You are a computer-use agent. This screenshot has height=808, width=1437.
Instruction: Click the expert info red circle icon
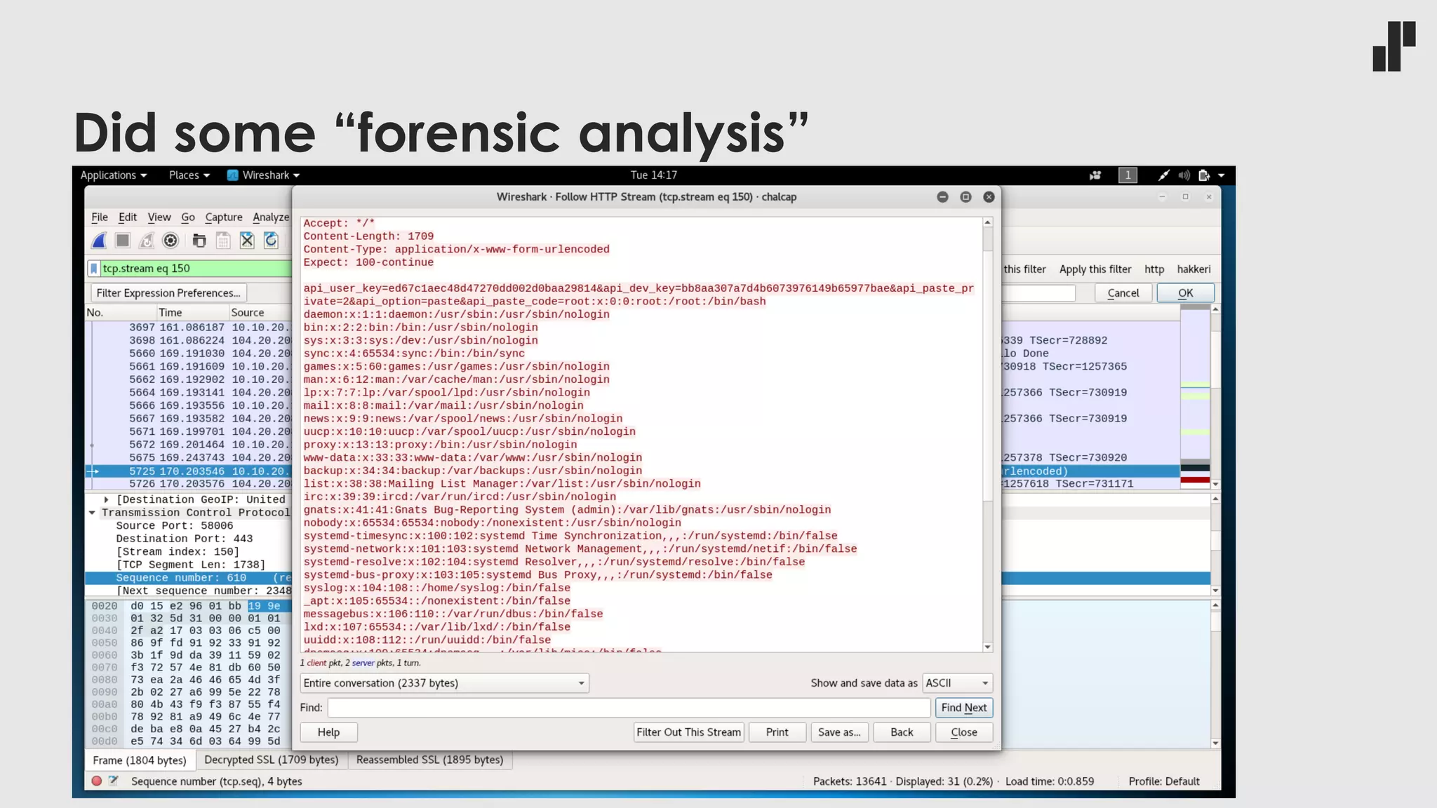[x=97, y=781]
